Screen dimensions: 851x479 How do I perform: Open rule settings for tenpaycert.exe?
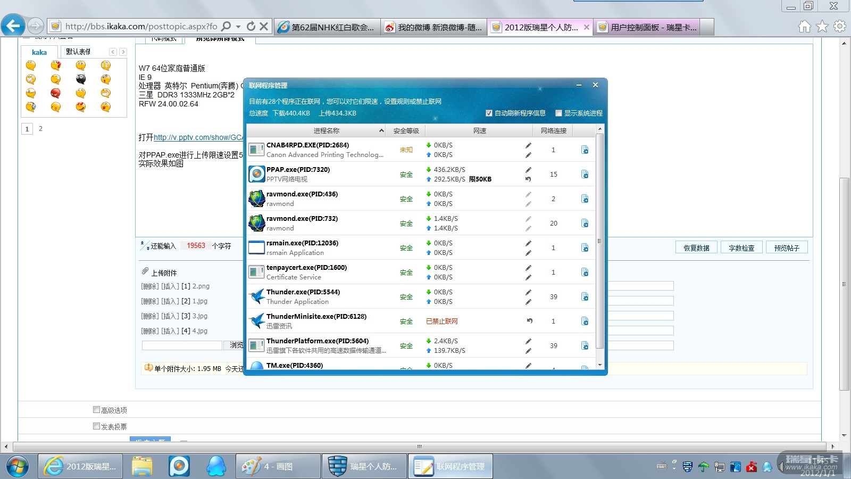click(585, 272)
